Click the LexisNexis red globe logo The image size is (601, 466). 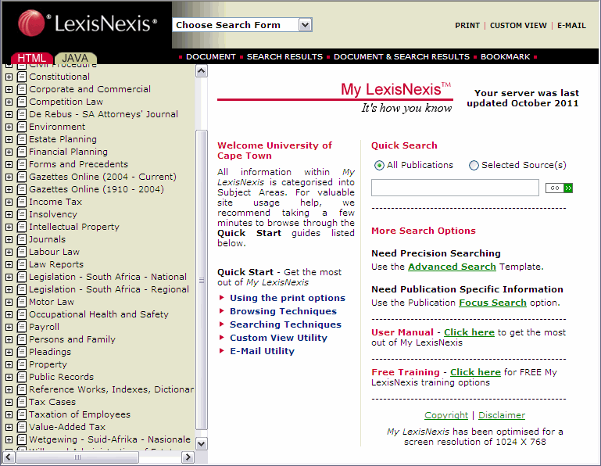pyautogui.click(x=31, y=23)
